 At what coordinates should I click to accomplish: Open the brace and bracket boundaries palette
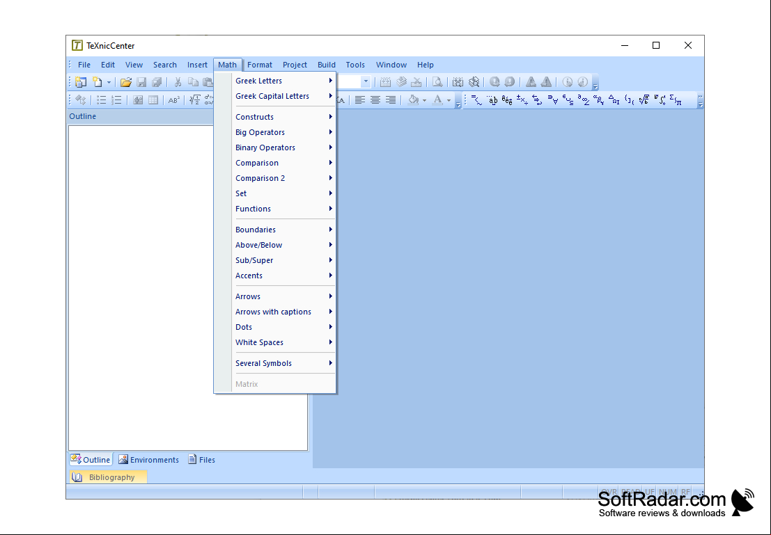(x=629, y=100)
